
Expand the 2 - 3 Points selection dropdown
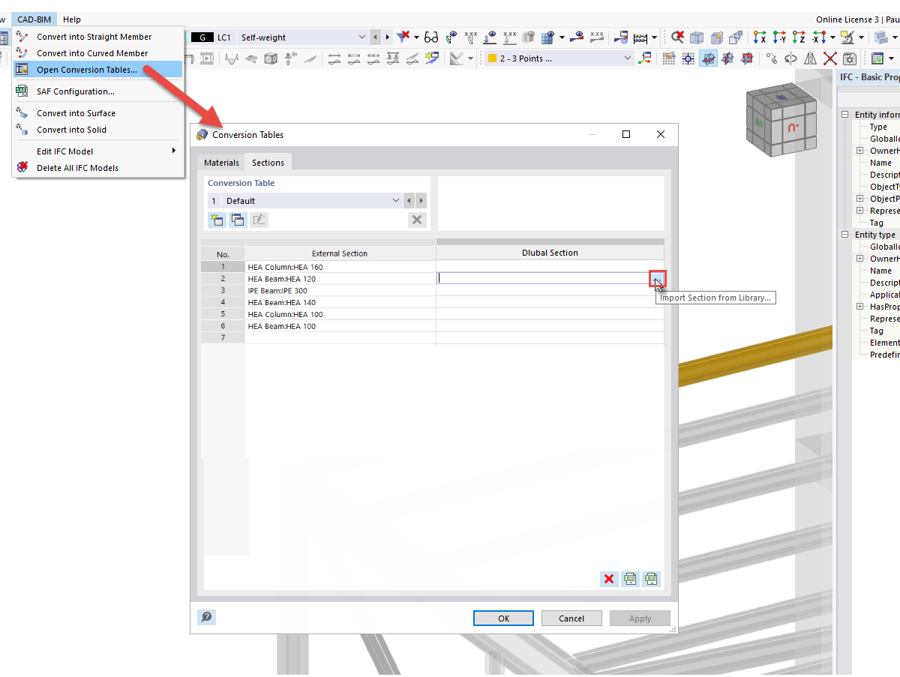coord(627,58)
